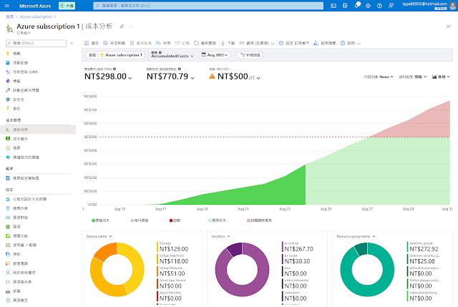Open the Service name pivot dropdown
The height and width of the screenshot is (307, 458).
(99, 236)
